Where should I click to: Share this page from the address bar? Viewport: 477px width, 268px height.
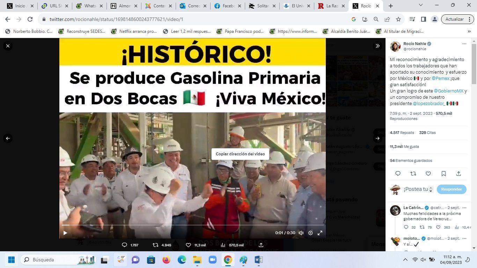pyautogui.click(x=387, y=19)
